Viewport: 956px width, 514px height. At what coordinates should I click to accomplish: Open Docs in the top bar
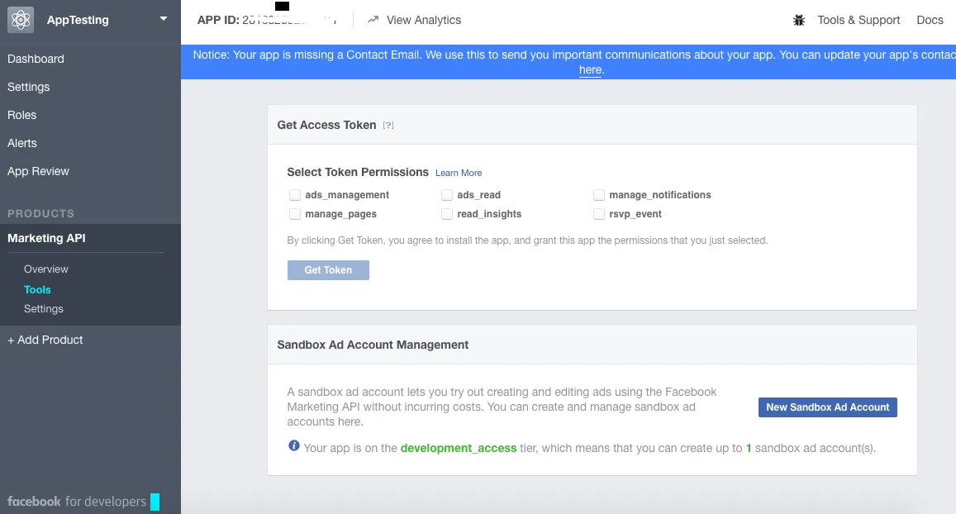(930, 20)
